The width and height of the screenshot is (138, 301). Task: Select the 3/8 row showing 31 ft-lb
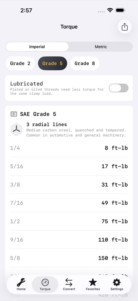click(69, 185)
